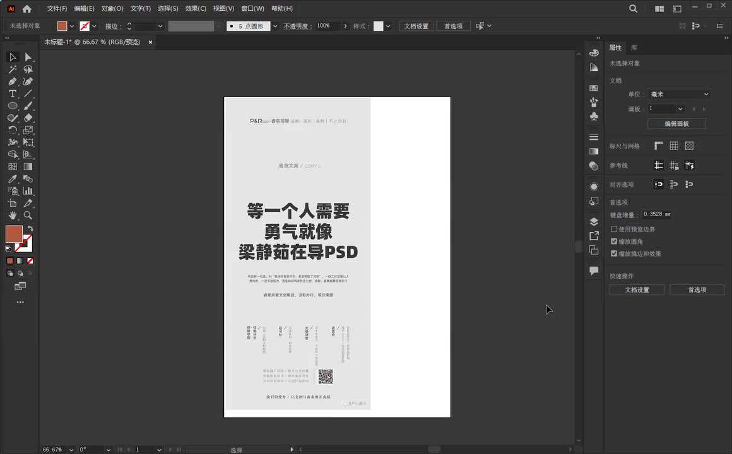Open the 5点圆形 brush dropdown

[275, 26]
